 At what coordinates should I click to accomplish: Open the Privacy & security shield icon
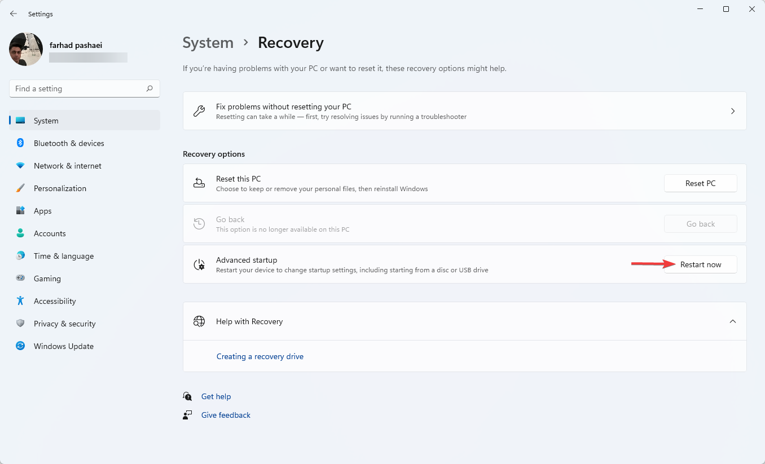[x=20, y=324]
